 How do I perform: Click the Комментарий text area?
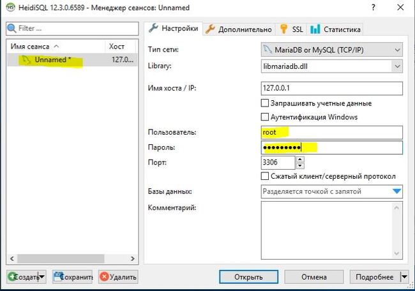pyautogui.click(x=327, y=230)
